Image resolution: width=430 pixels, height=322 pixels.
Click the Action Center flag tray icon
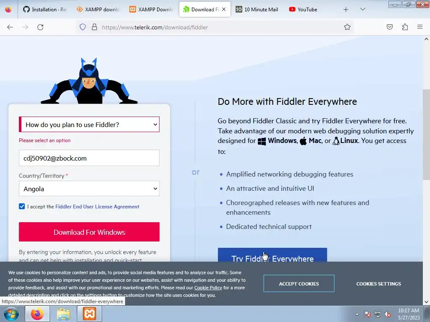(367, 314)
